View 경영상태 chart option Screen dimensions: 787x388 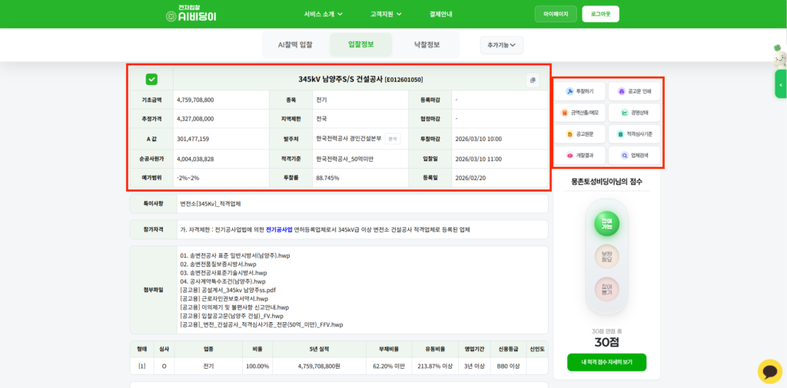click(x=634, y=113)
